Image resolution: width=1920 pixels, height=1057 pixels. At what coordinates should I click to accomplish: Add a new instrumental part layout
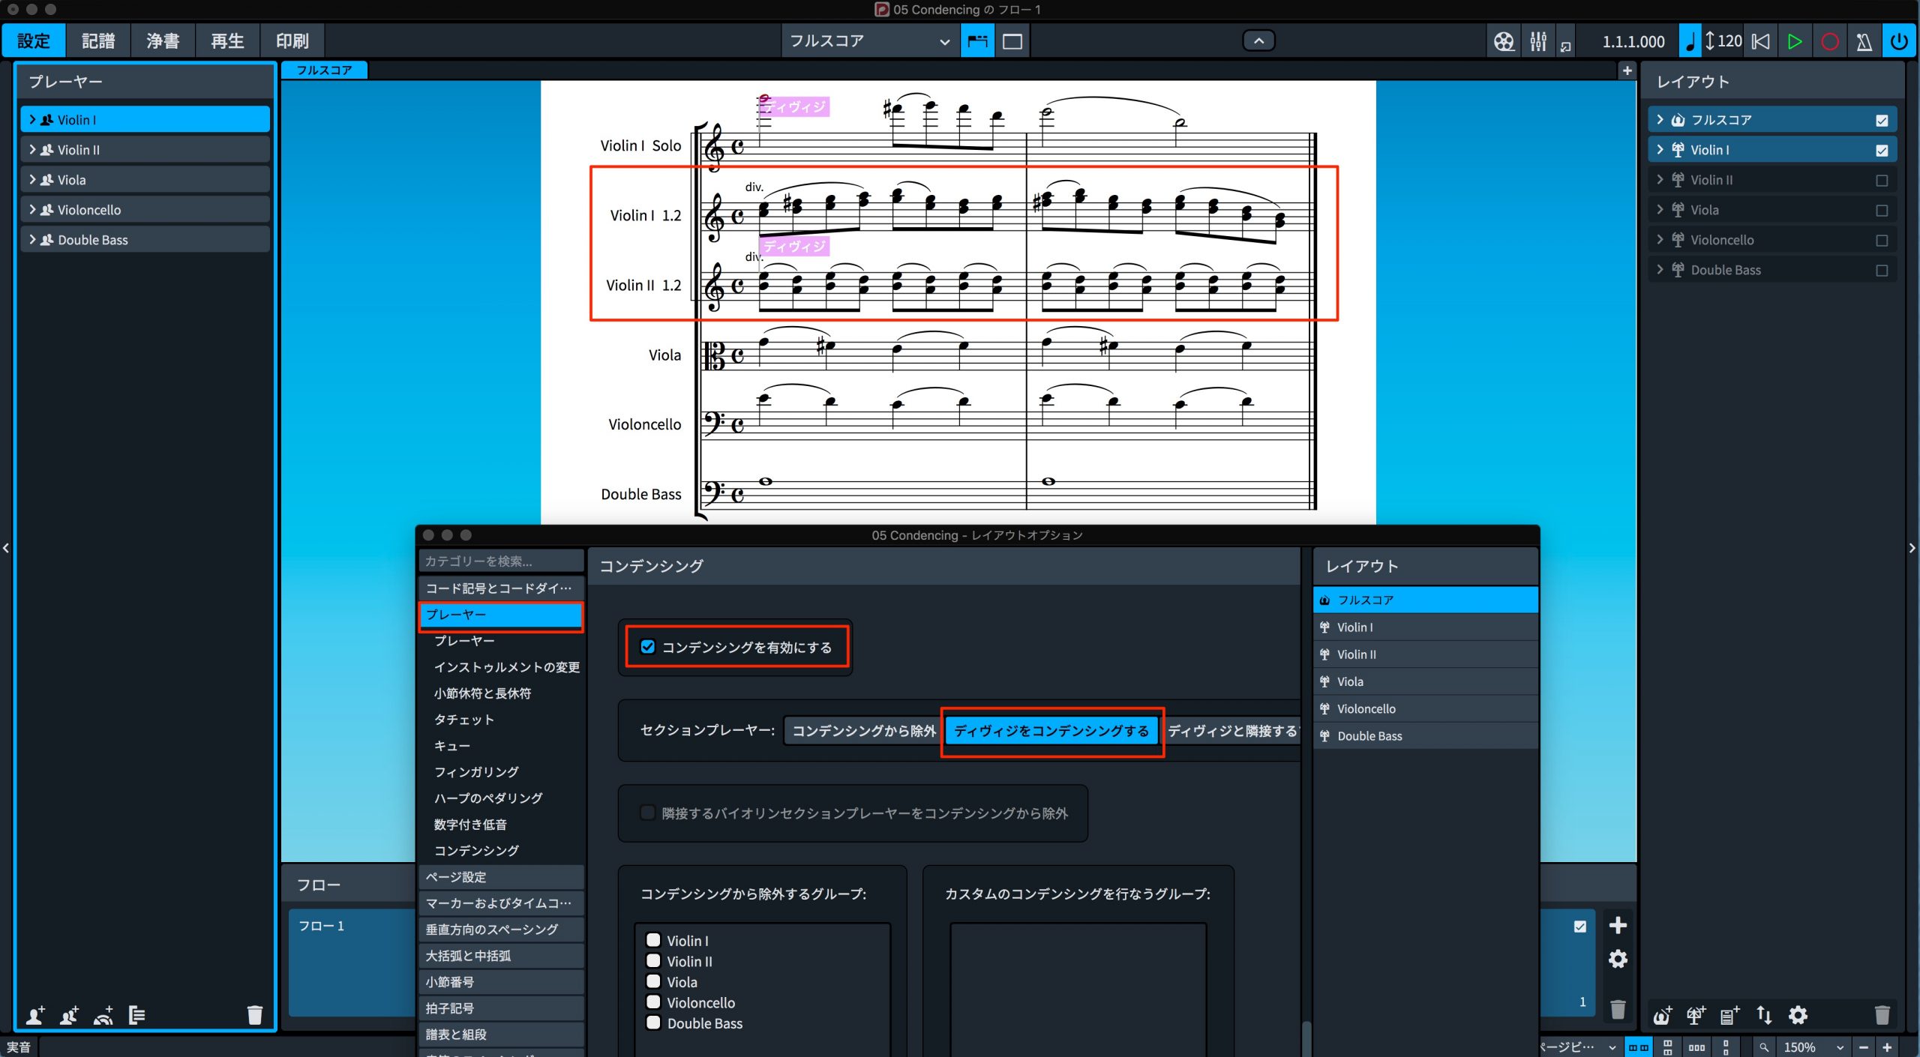[1696, 1015]
